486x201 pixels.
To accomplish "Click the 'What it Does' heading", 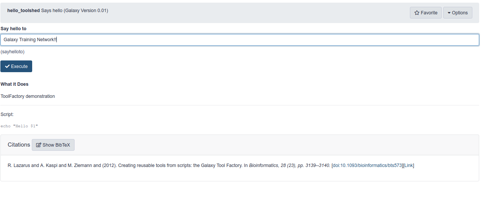I will (x=14, y=84).
